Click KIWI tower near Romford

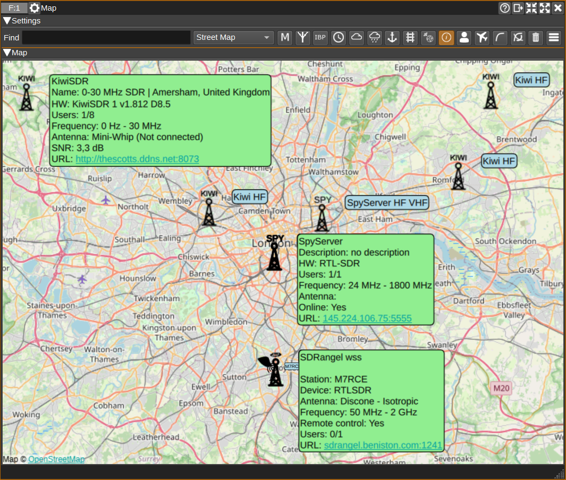[459, 176]
